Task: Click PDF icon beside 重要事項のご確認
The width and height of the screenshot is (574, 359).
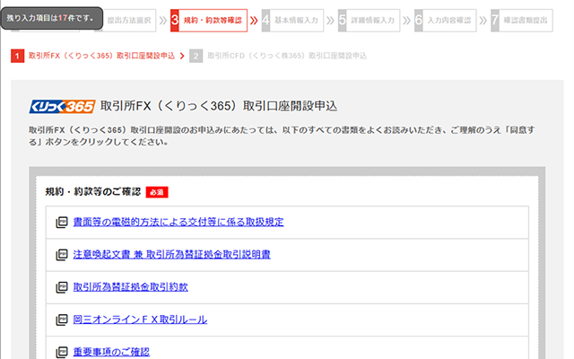Action: (x=62, y=353)
